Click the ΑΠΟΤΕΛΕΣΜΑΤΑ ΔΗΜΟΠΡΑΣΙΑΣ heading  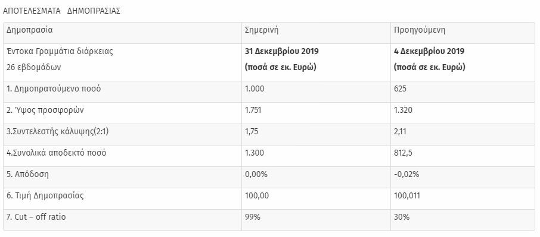[61, 11]
